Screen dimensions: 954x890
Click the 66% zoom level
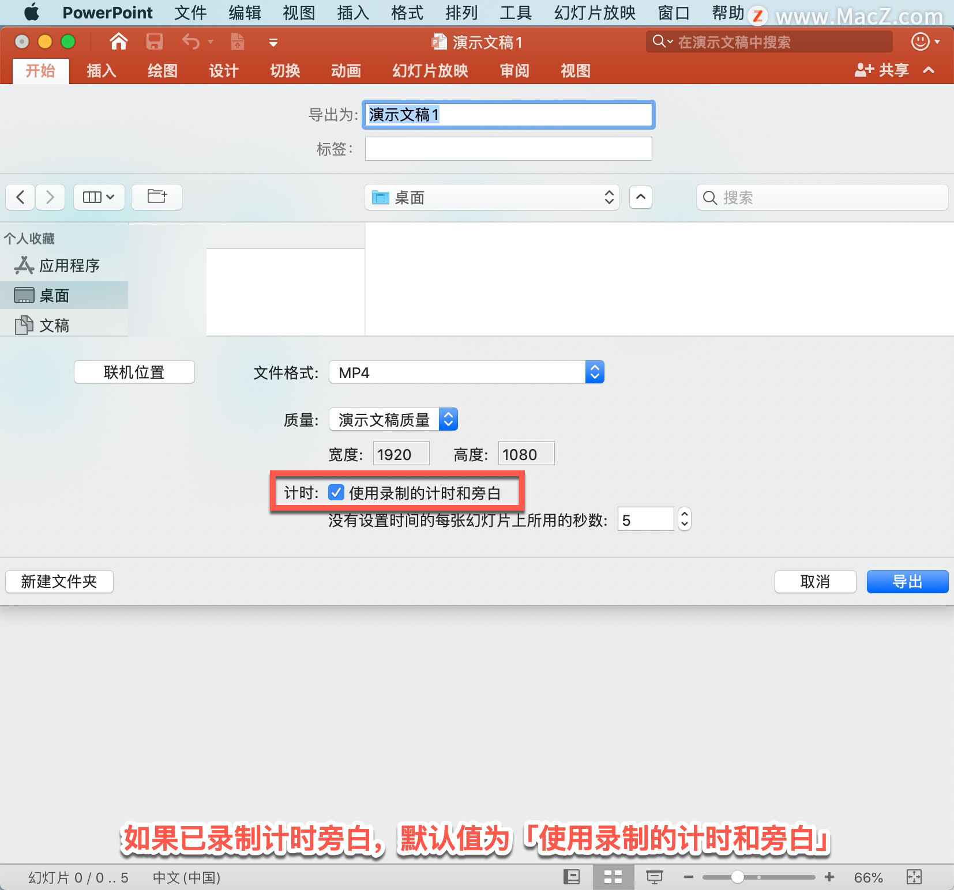pos(869,878)
